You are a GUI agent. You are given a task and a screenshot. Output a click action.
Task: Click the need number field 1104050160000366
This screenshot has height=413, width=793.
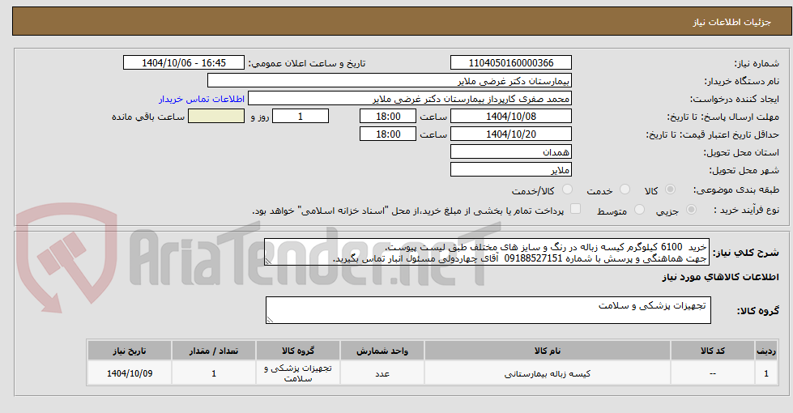[511, 62]
